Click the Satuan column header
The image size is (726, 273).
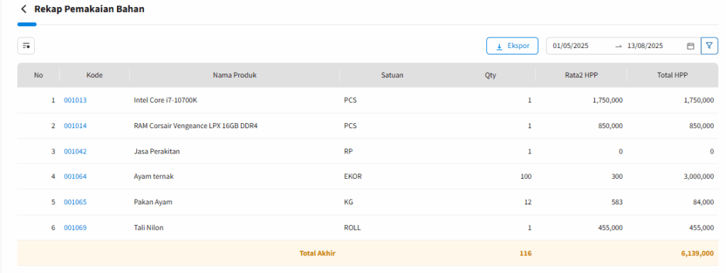click(391, 75)
